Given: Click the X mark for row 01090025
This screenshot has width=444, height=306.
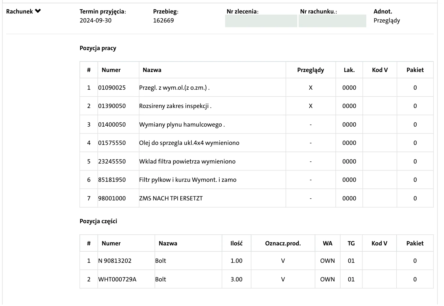Looking at the screenshot, I should coord(310,88).
